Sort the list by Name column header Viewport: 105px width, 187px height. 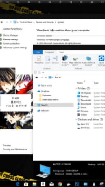pos(80,83)
